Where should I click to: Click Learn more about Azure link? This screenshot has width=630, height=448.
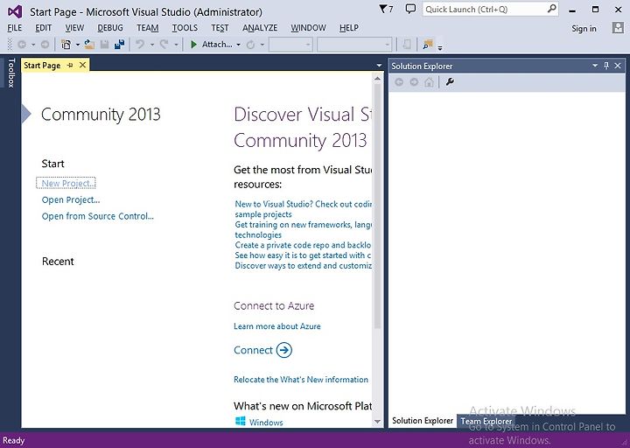277,326
